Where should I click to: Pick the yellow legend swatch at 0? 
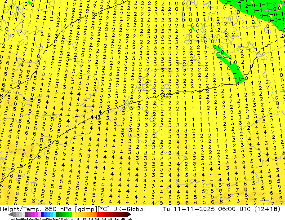point(73,214)
